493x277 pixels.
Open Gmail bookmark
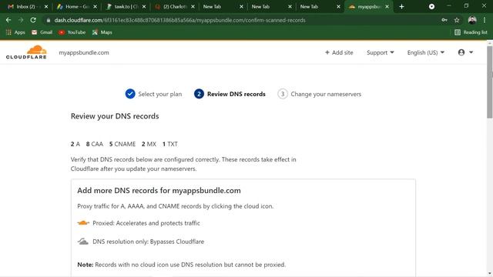click(42, 32)
